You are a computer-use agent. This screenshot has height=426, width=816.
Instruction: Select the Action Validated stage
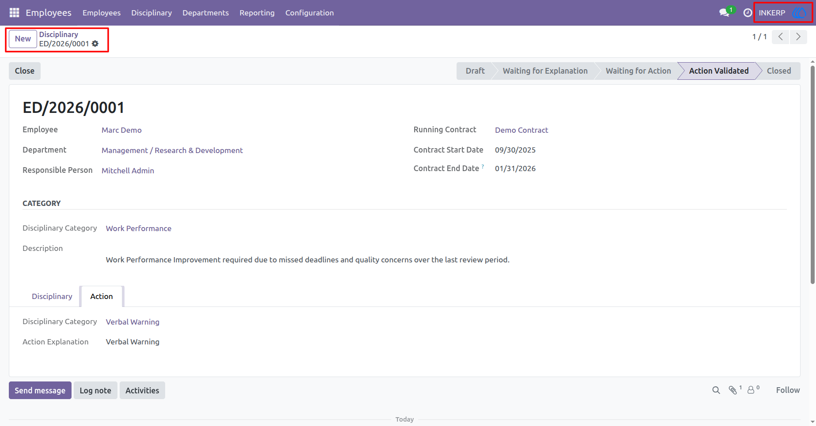(719, 71)
